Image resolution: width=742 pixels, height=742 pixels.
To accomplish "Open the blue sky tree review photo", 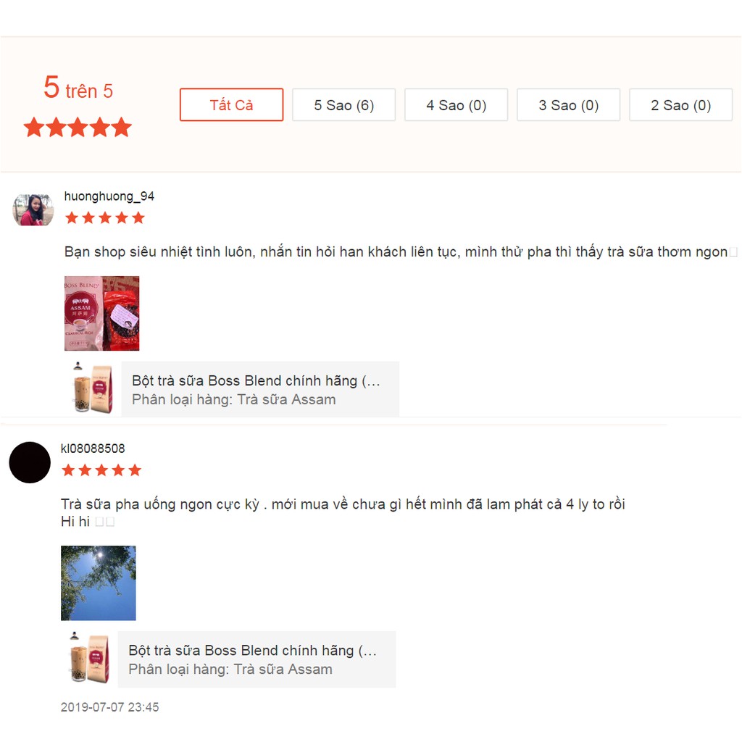I will [99, 583].
